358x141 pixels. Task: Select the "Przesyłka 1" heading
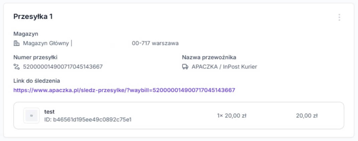(33, 17)
